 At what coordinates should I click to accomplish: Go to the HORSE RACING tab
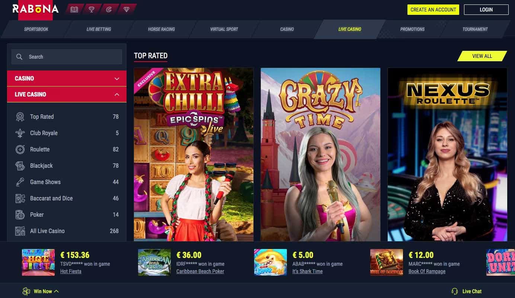tap(161, 29)
